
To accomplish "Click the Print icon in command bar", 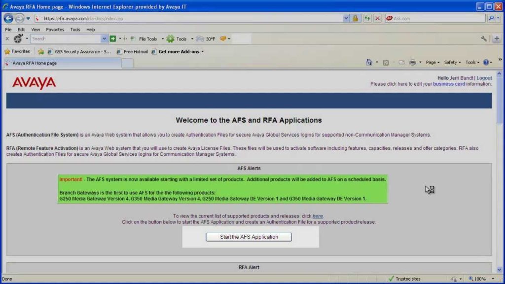I will click(x=413, y=63).
